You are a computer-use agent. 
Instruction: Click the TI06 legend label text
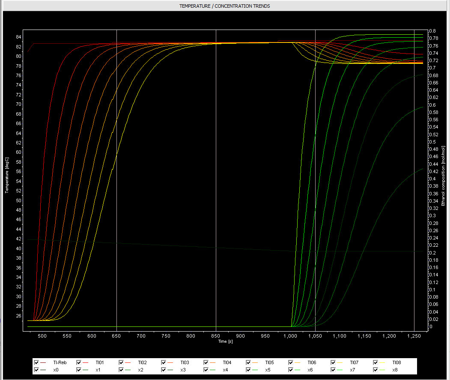312,362
